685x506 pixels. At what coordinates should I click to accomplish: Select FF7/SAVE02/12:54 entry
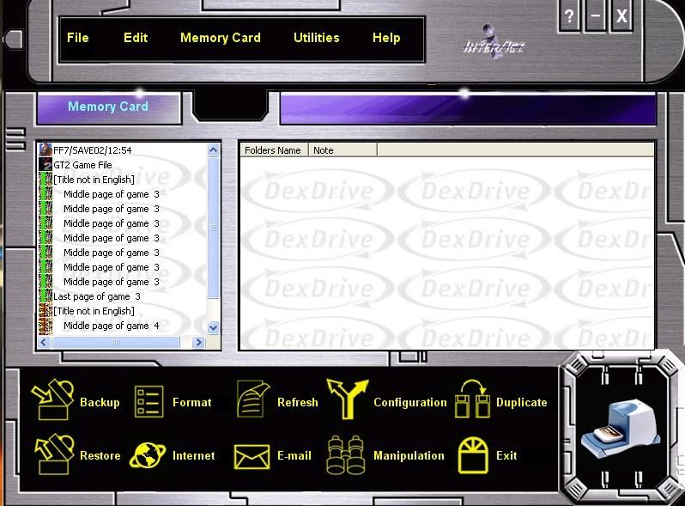coord(92,150)
